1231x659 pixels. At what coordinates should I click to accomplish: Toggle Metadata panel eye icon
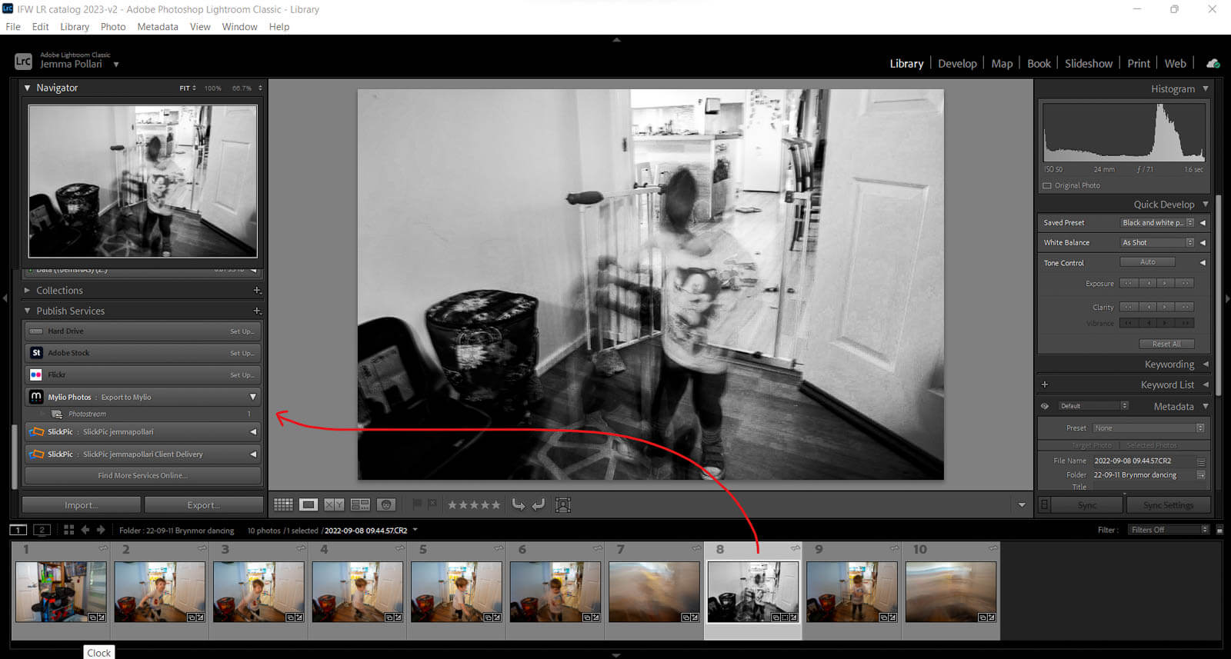coord(1045,406)
